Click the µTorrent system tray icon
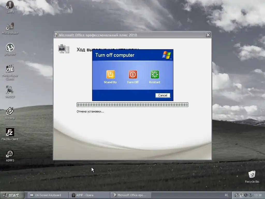Viewport: 265px width, 199px height. (x=241, y=195)
